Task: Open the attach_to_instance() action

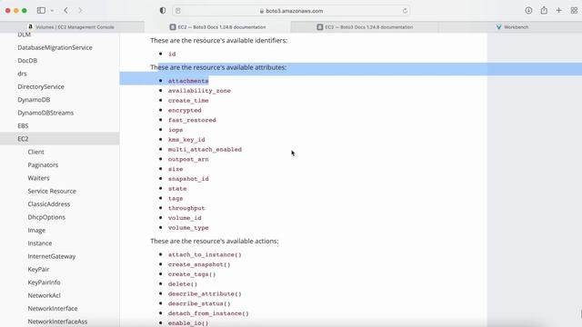Action: pyautogui.click(x=205, y=254)
